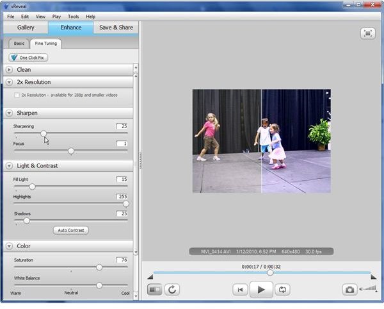
Task: Click the 'Warm' white balance label
Action: pos(15,293)
